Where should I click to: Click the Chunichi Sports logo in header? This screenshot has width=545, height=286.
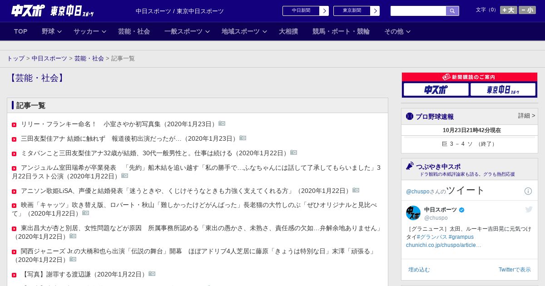[28, 10]
